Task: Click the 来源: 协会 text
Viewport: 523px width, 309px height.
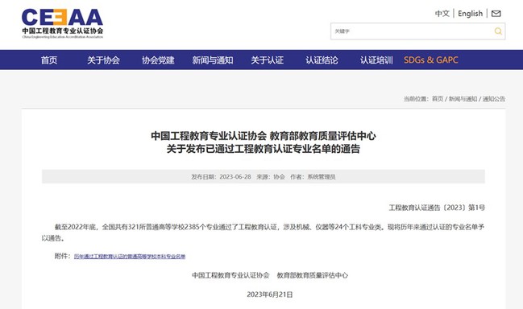Action: (271, 177)
